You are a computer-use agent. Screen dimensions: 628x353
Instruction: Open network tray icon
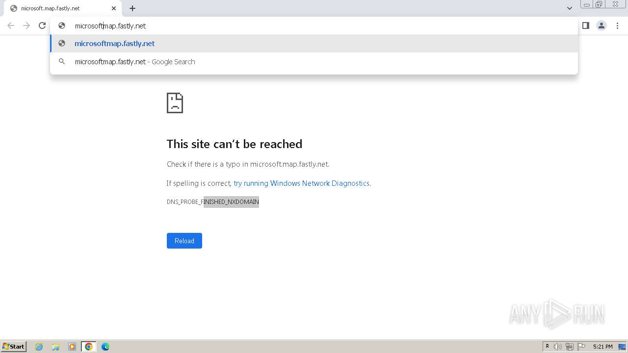[570, 347]
